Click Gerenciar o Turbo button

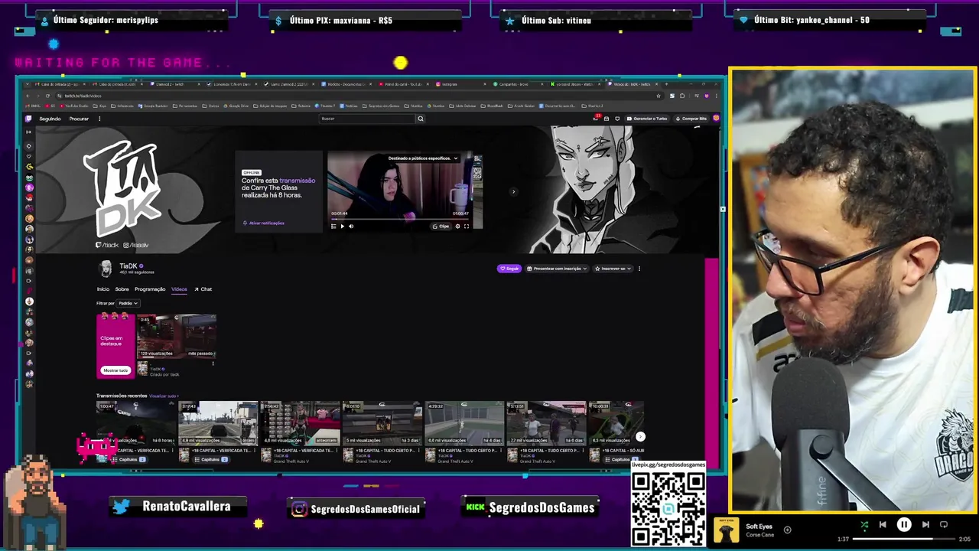tap(647, 119)
